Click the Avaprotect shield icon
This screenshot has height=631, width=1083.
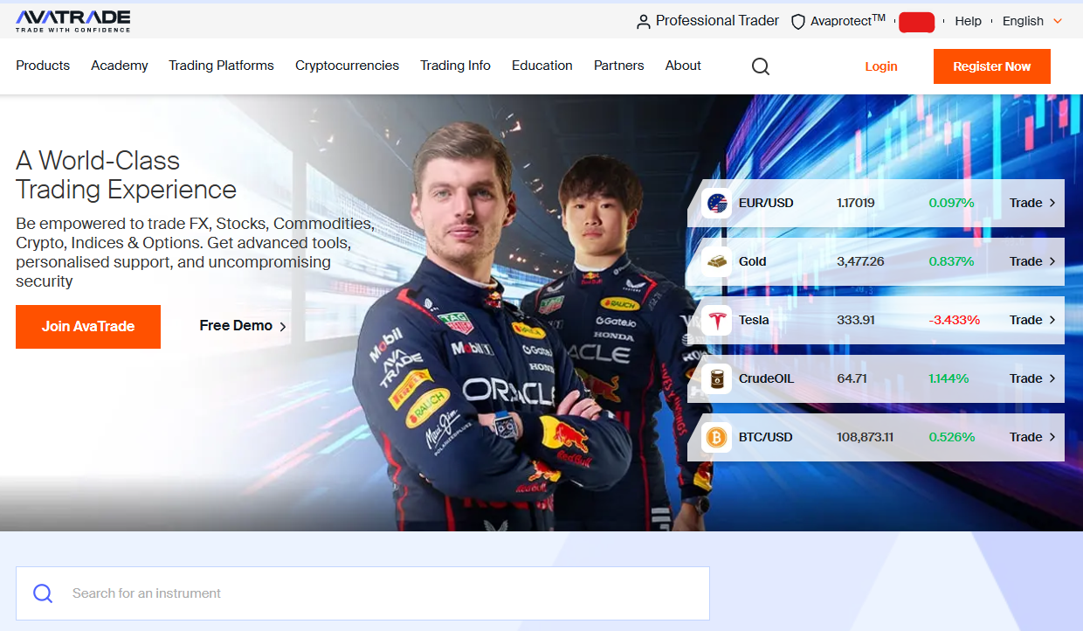[x=797, y=22]
